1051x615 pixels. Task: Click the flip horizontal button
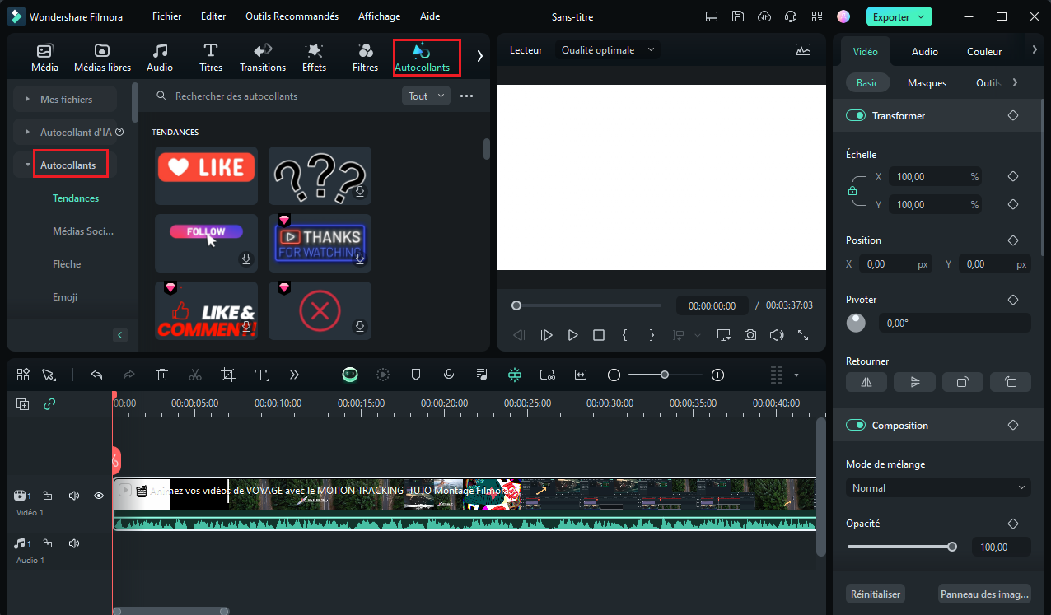point(866,382)
